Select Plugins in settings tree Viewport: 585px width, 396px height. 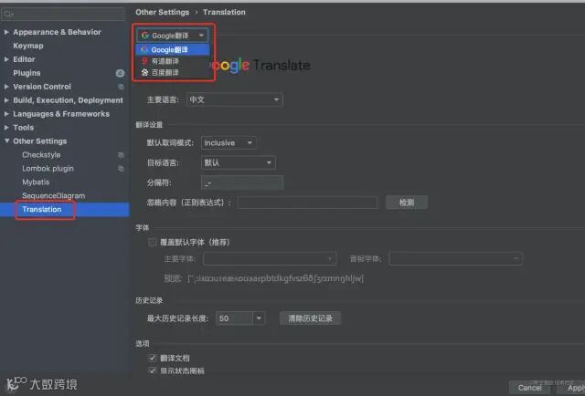(x=27, y=73)
